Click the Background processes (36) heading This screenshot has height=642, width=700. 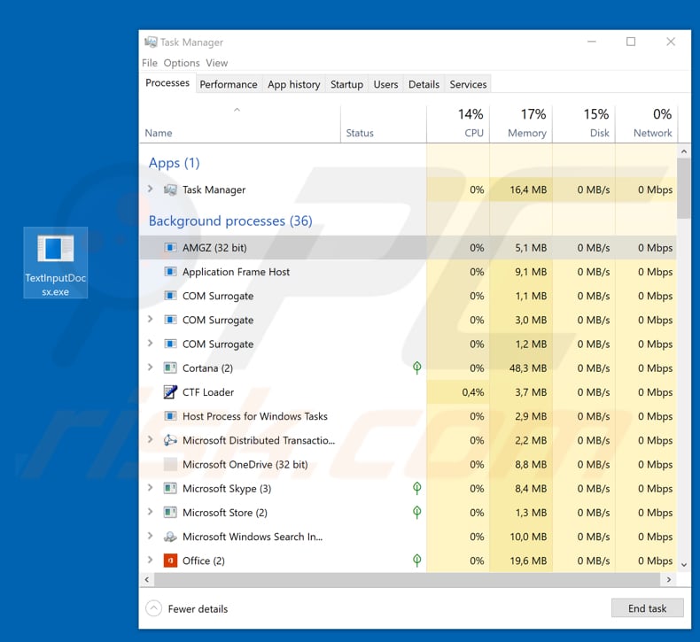pos(230,220)
